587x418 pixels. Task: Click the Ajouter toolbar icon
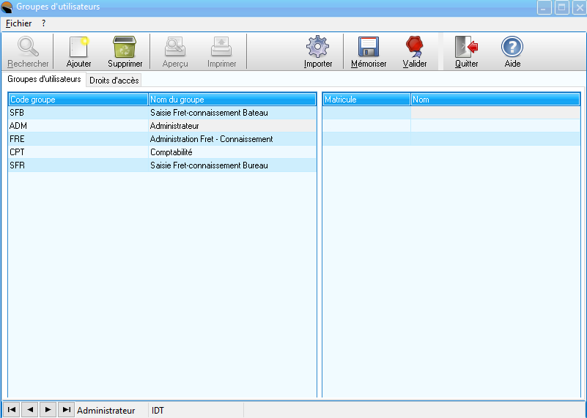pyautogui.click(x=78, y=48)
